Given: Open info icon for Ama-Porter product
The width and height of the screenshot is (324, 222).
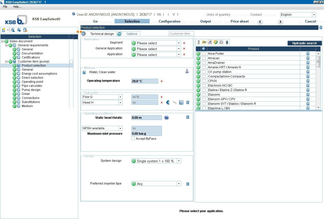Looking at the screenshot, I should pyautogui.click(x=308, y=54).
